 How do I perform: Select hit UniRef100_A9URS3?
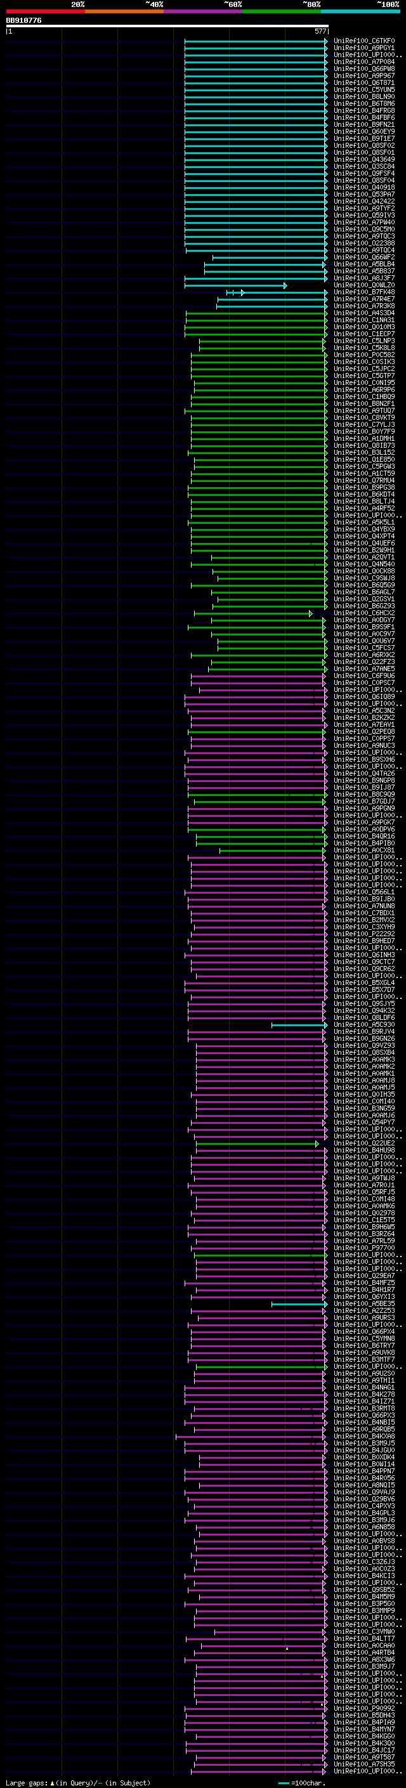(363, 1318)
